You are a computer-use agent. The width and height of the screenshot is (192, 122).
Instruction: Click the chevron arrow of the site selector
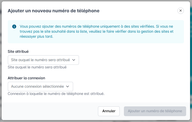[74, 60]
